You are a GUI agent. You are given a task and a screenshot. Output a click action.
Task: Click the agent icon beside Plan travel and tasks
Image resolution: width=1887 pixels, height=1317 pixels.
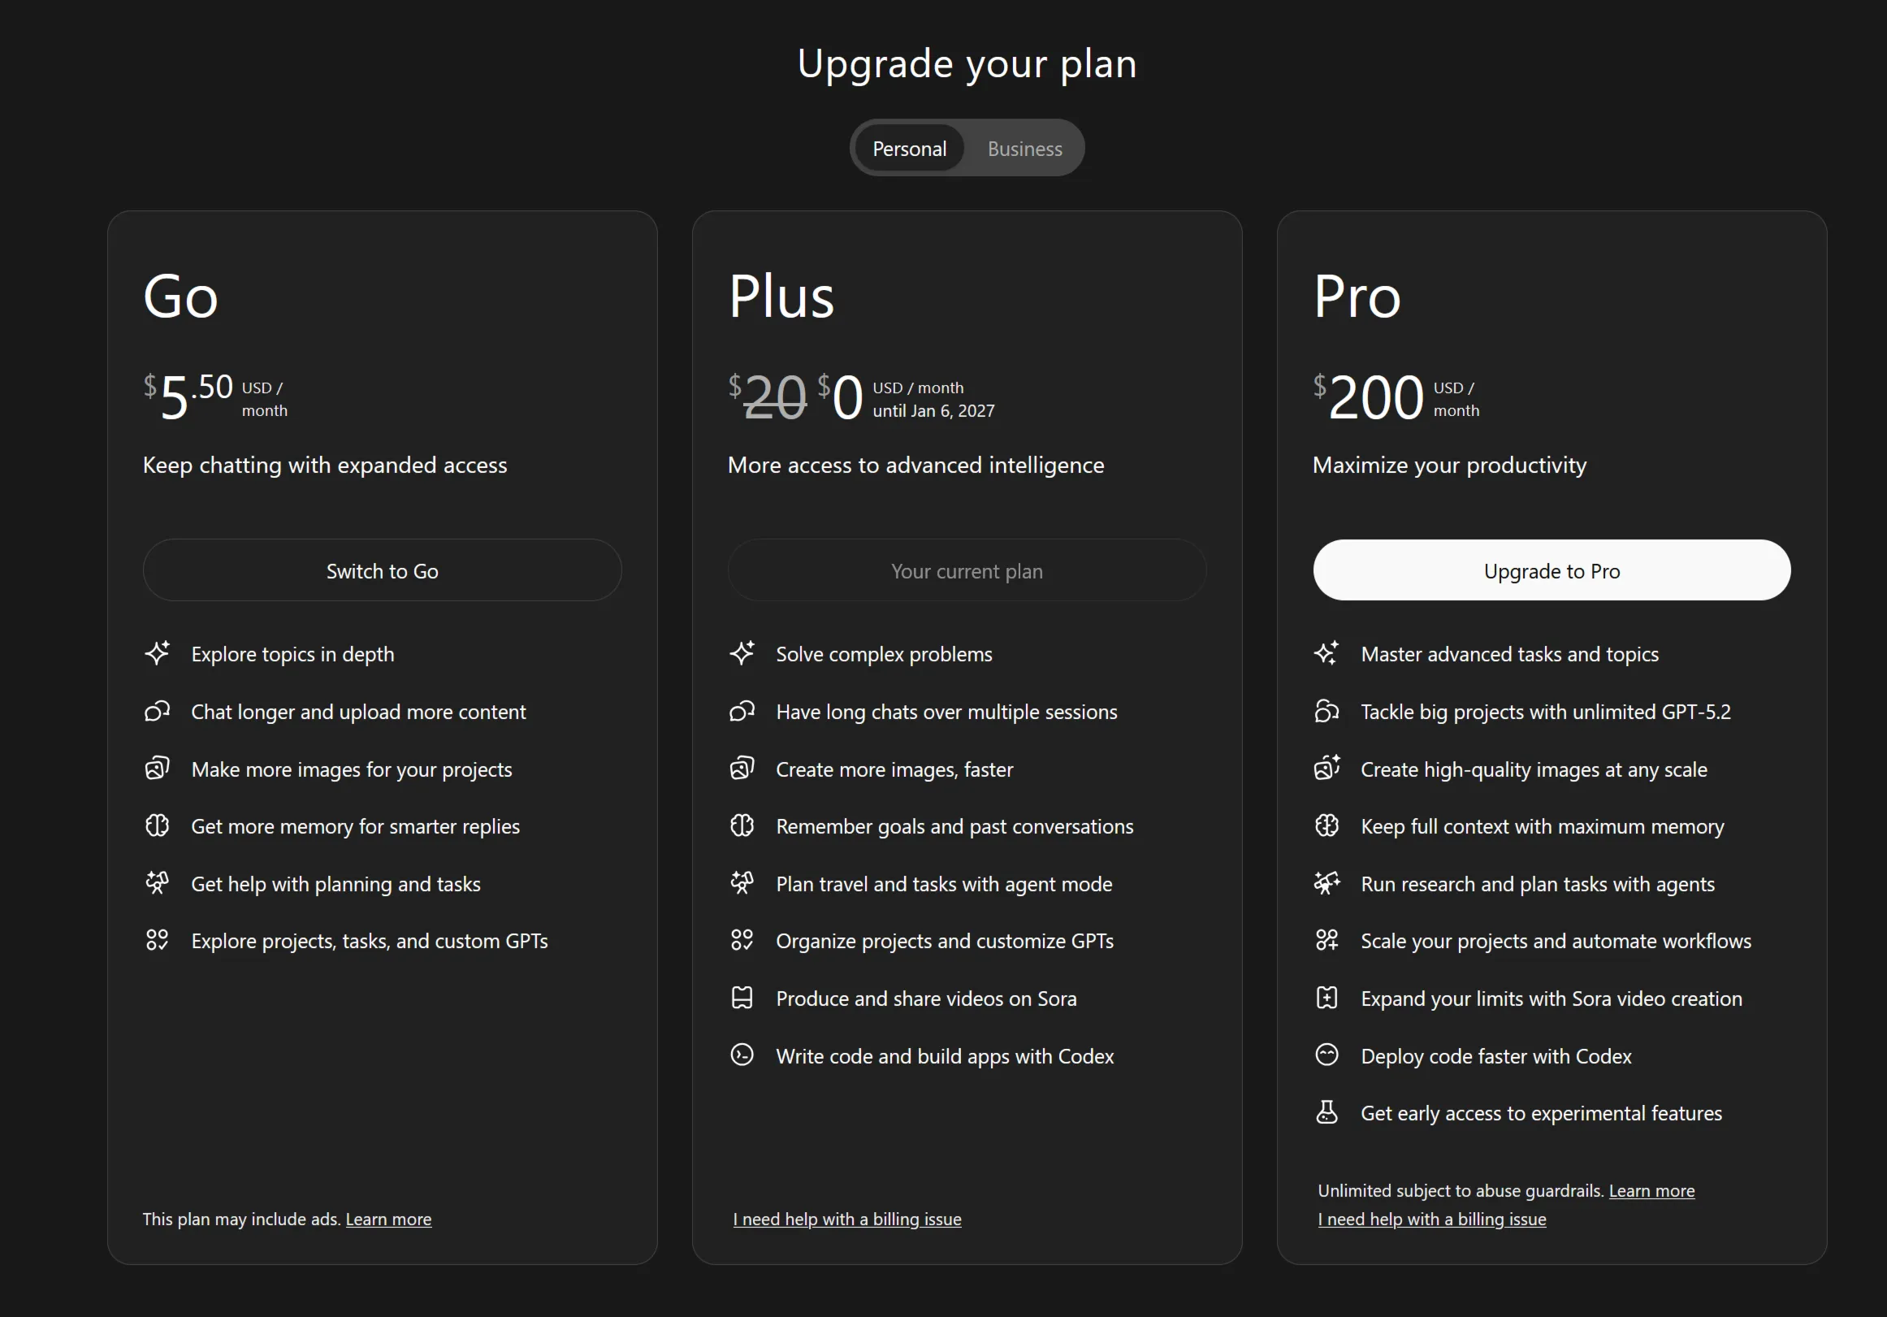(742, 883)
